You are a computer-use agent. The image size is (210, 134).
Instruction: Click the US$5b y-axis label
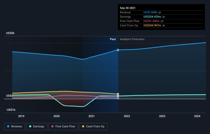[10, 33]
